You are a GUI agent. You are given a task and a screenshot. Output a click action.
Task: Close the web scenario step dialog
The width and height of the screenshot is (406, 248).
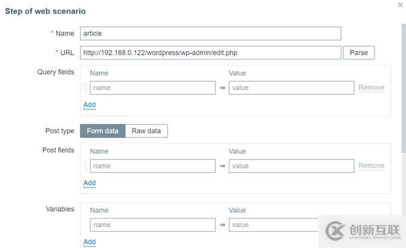pos(400,5)
